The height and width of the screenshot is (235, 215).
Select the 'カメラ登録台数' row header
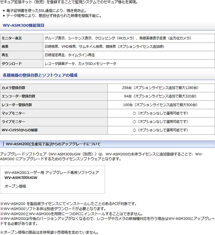click(x=54, y=88)
